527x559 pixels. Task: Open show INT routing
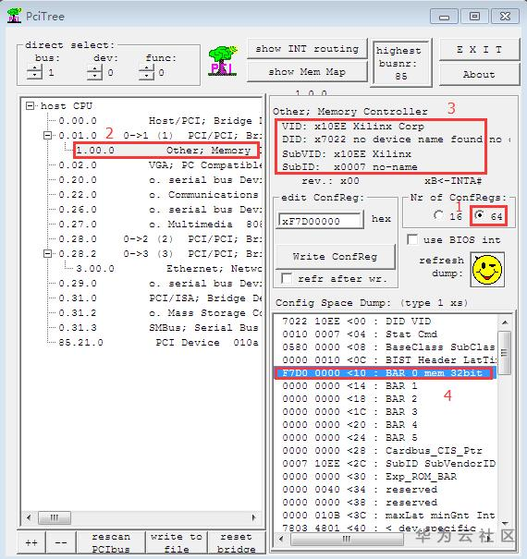[307, 49]
